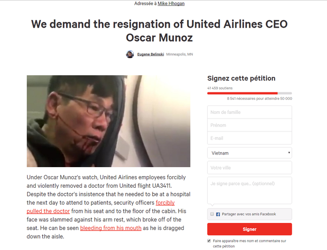Click the red Signer button
The width and height of the screenshot is (327, 250).
click(x=250, y=229)
